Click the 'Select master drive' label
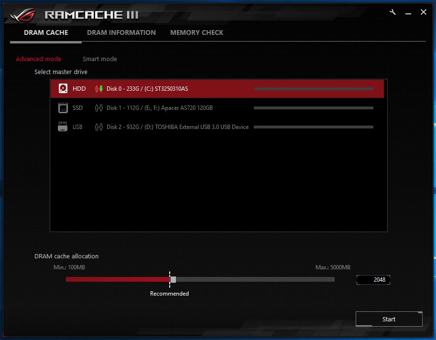 [x=61, y=72]
